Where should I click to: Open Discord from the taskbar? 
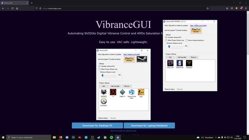[x=67, y=137]
